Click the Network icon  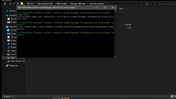click(7, 66)
